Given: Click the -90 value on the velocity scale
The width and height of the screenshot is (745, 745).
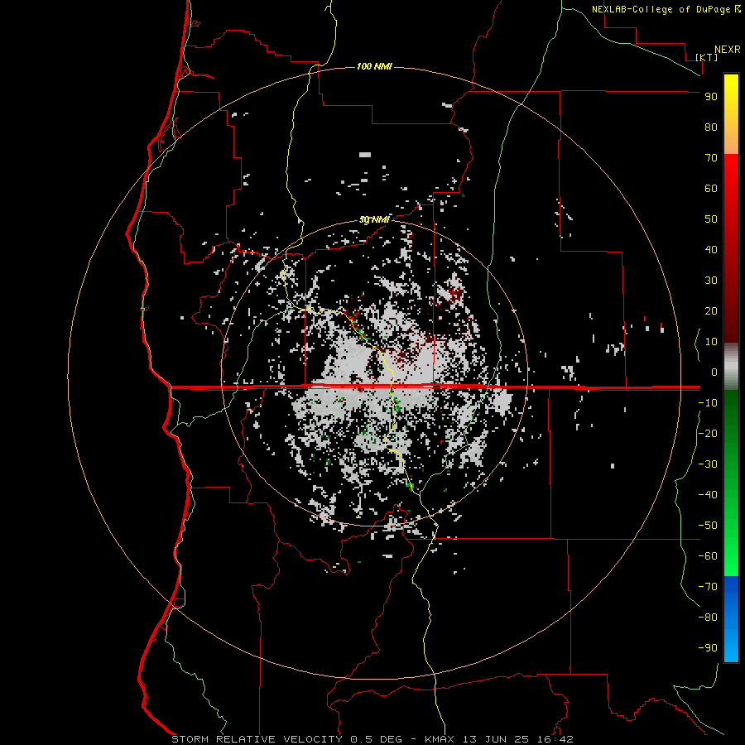Looking at the screenshot, I should coord(708,647).
